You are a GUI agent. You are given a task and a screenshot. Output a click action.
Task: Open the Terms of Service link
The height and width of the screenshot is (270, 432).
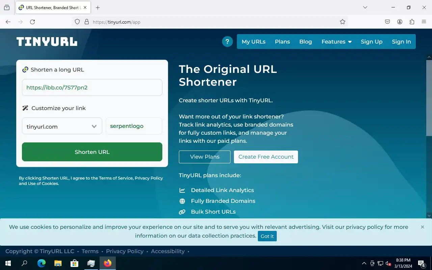[116, 178]
